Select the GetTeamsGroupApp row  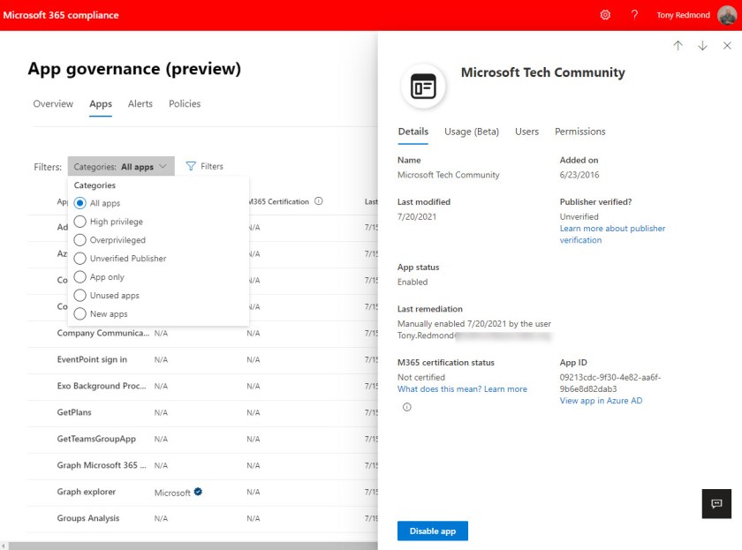tap(202, 439)
